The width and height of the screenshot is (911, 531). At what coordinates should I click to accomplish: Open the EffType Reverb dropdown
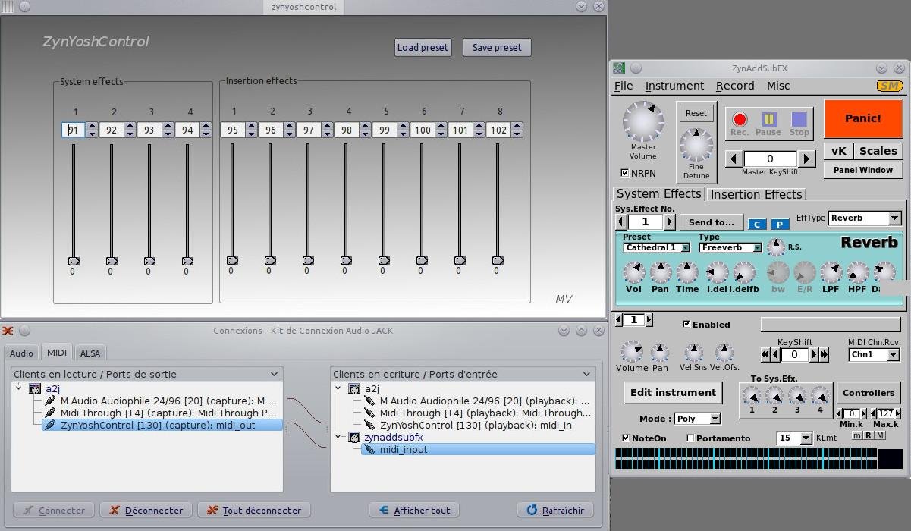tap(865, 218)
